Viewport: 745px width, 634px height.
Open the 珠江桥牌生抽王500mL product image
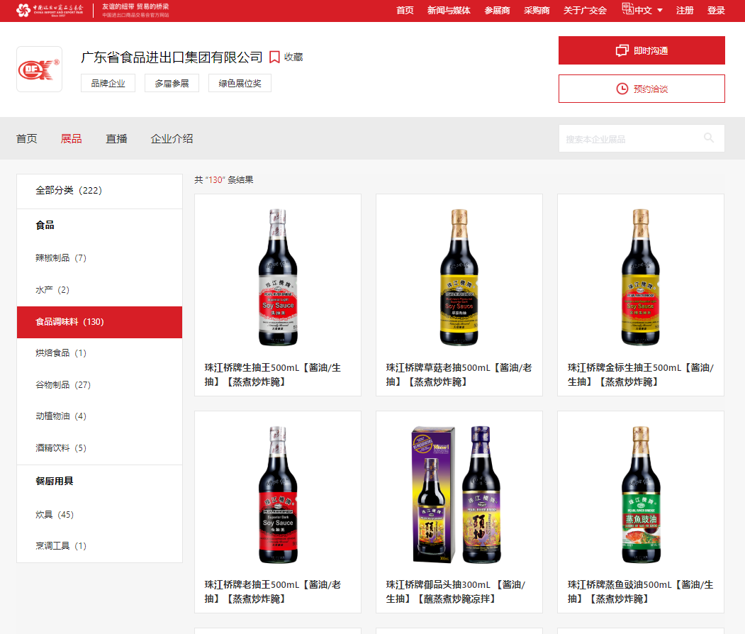[x=277, y=277]
